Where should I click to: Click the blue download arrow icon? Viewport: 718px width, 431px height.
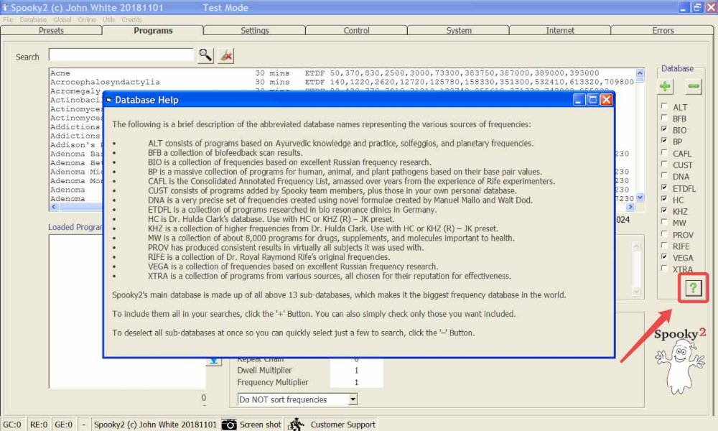pos(213,361)
